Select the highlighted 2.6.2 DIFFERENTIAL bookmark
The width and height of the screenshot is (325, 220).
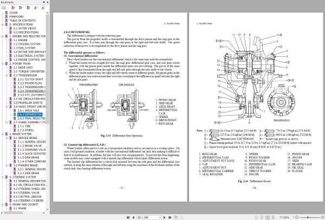click(x=30, y=115)
